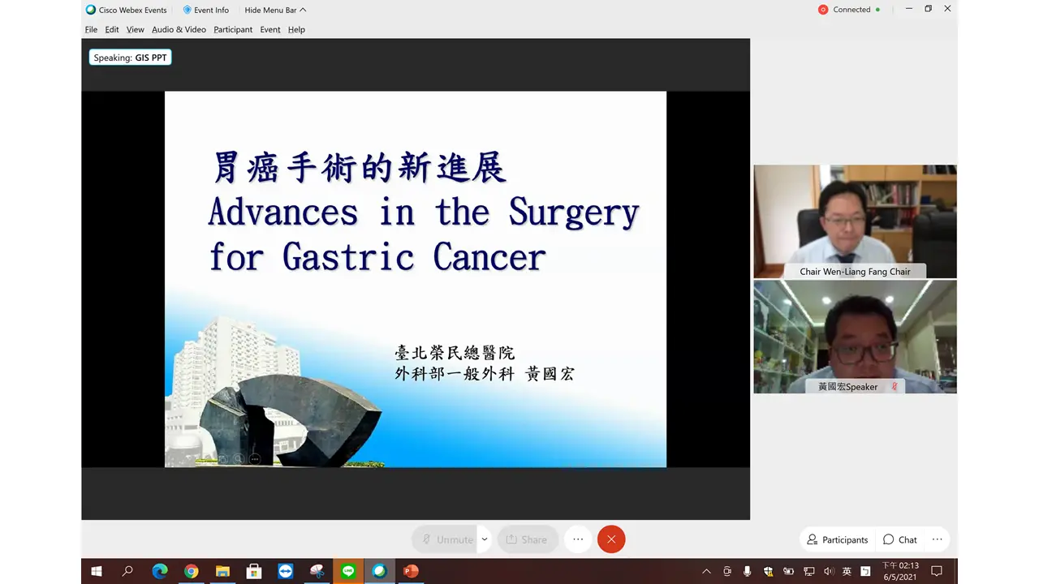Click the red leave event button

(x=611, y=539)
